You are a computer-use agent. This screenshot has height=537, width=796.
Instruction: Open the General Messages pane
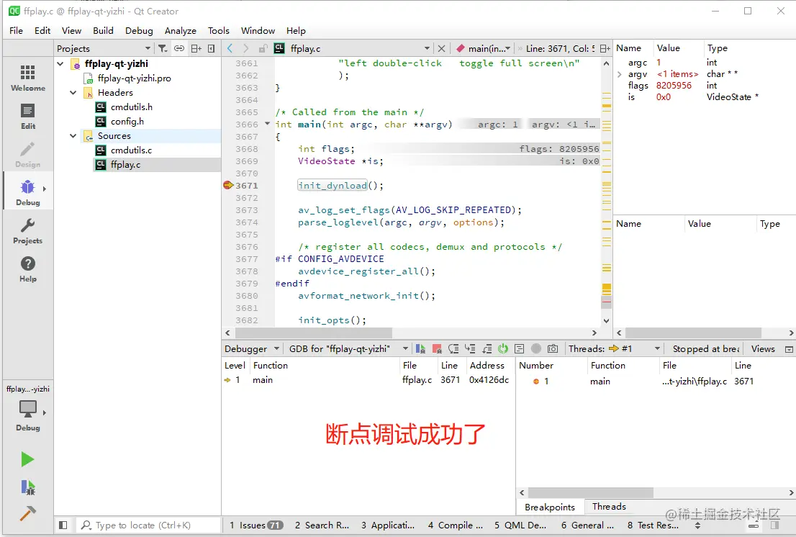[x=587, y=525]
